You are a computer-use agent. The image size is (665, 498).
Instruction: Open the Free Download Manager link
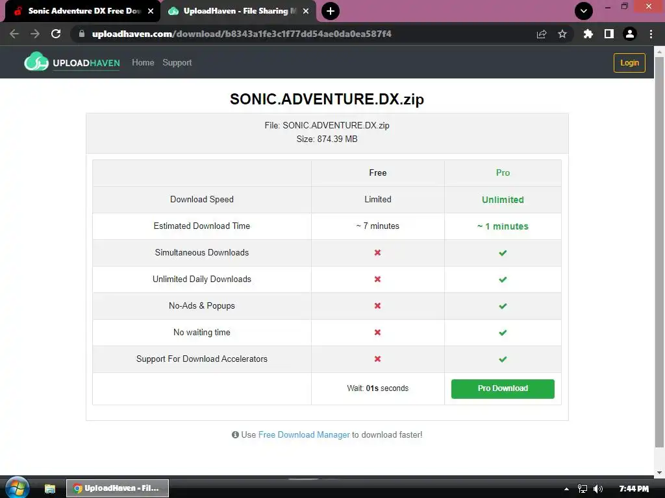point(304,434)
